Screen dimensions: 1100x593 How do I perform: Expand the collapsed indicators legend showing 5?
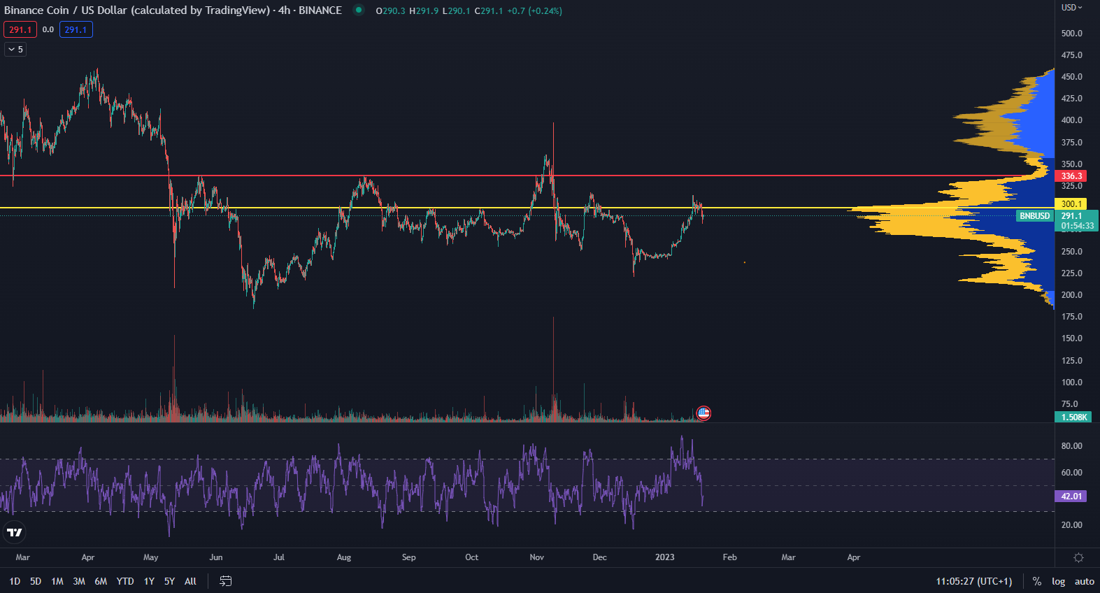tap(15, 50)
